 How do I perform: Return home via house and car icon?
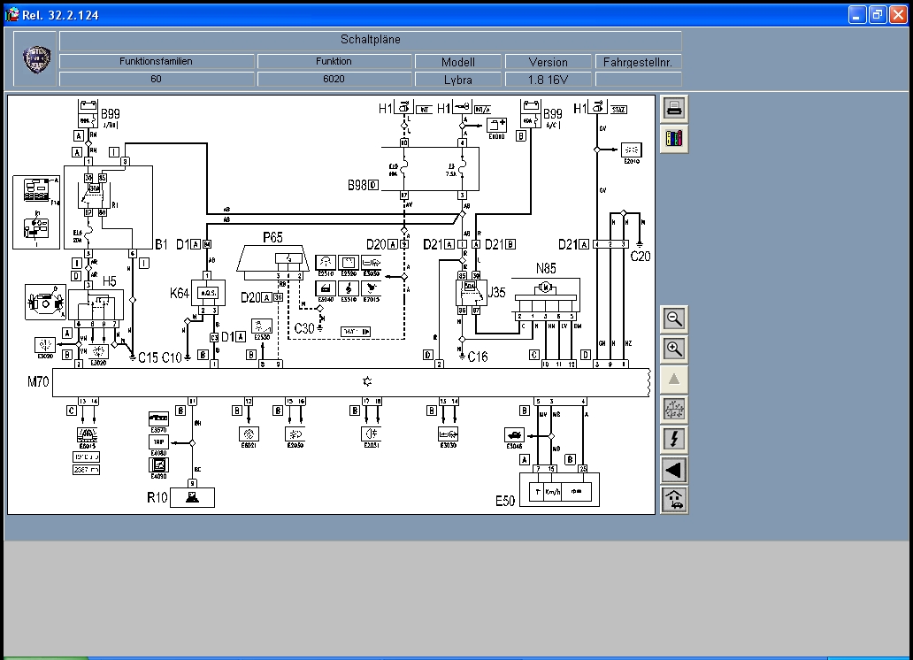click(x=674, y=500)
